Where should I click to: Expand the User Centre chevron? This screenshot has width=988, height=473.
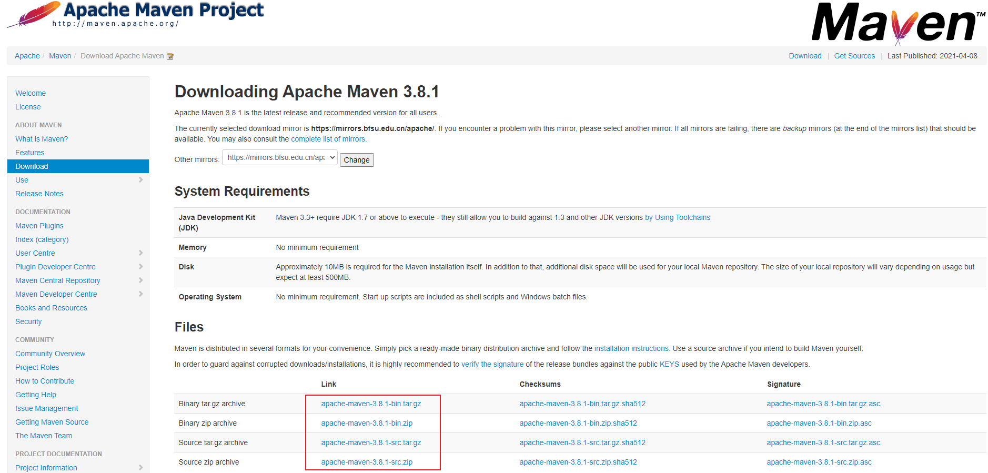[x=140, y=253]
